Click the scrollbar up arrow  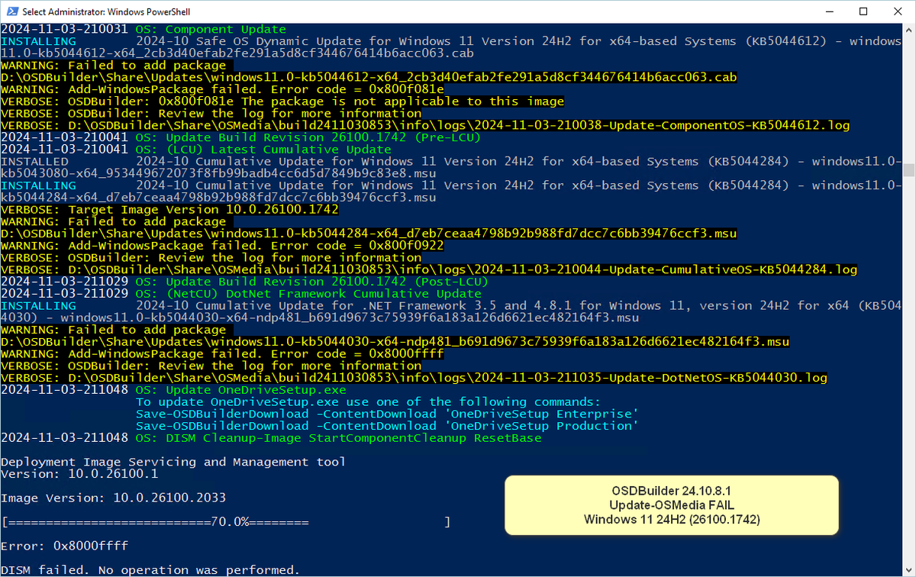(909, 30)
